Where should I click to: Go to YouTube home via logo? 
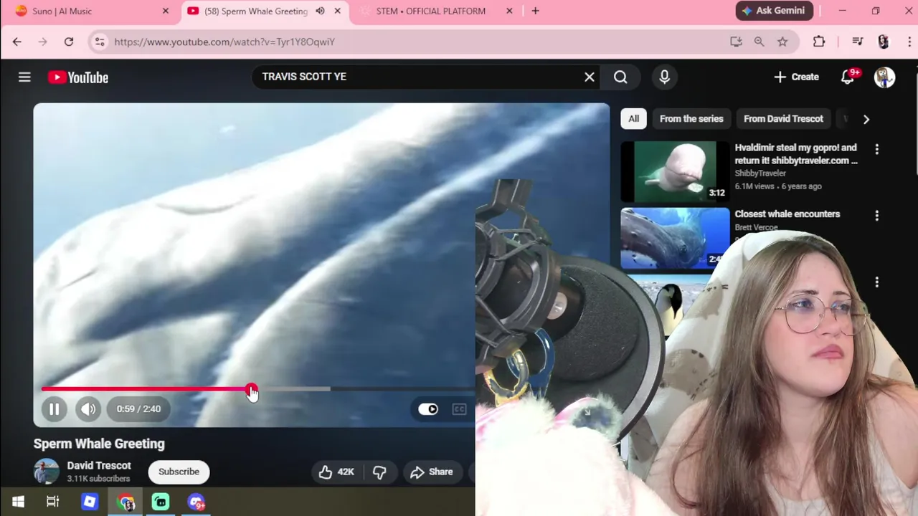78,77
